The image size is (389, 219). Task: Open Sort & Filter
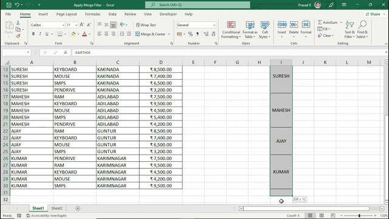pyautogui.click(x=349, y=30)
